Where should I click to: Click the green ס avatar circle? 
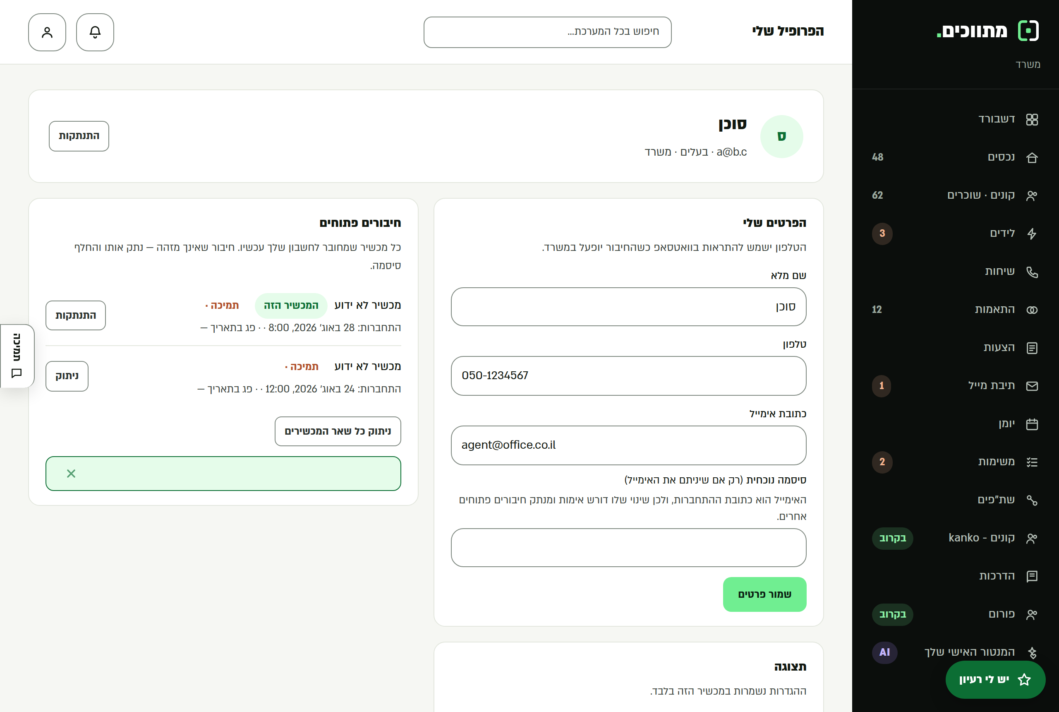782,136
